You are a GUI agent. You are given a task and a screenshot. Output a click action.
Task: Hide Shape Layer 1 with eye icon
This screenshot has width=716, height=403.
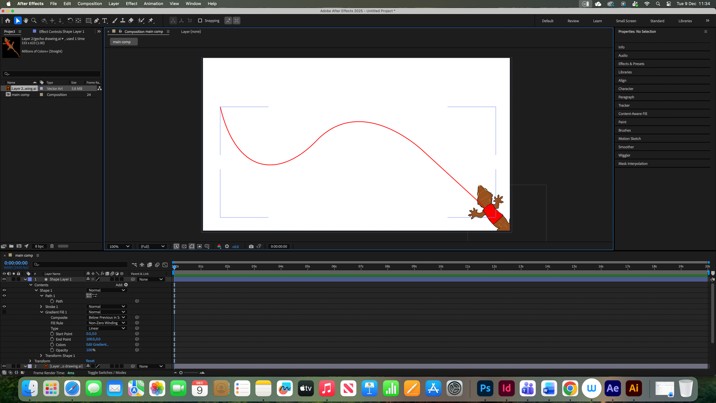[4, 279]
